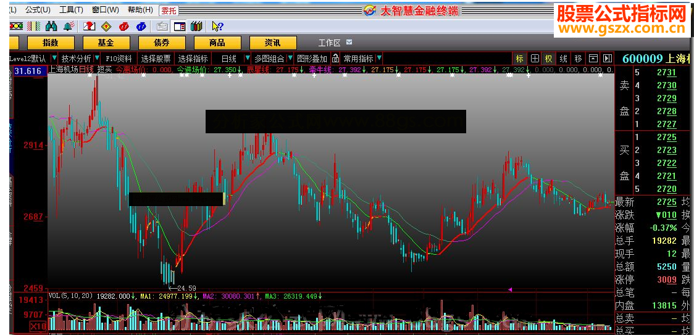Click the 最新 2725 price value
This screenshot has width=694, height=335.
point(667,203)
